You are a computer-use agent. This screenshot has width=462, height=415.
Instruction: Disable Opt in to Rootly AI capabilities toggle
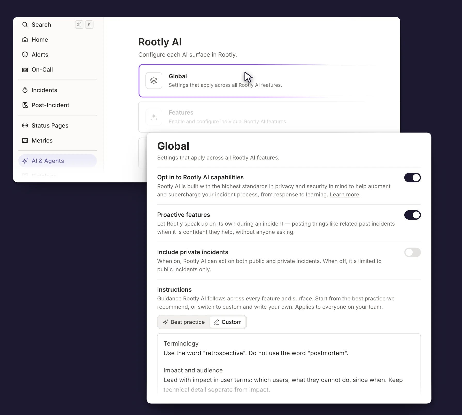pos(412,178)
